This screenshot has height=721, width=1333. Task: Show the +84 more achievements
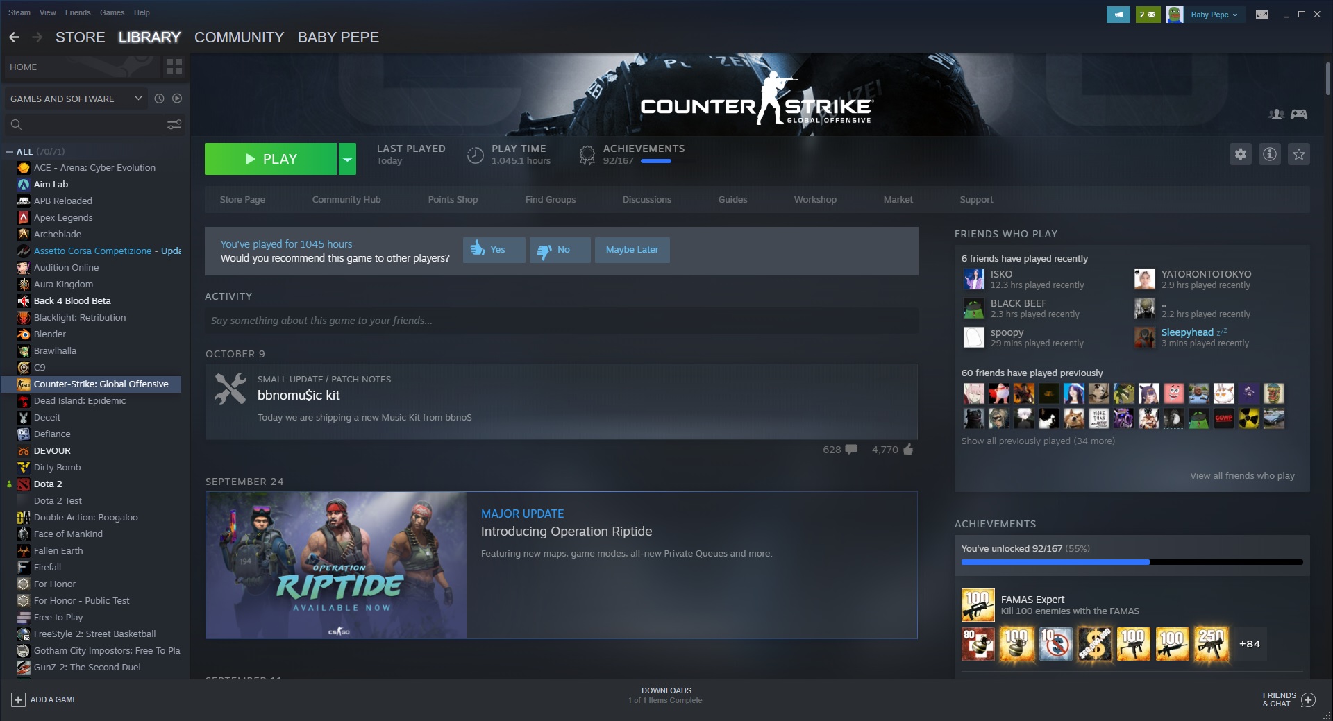point(1250,644)
